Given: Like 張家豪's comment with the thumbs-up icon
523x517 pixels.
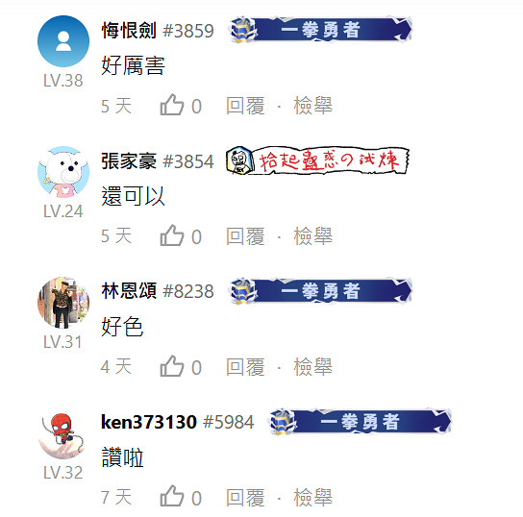Looking at the screenshot, I should [172, 235].
